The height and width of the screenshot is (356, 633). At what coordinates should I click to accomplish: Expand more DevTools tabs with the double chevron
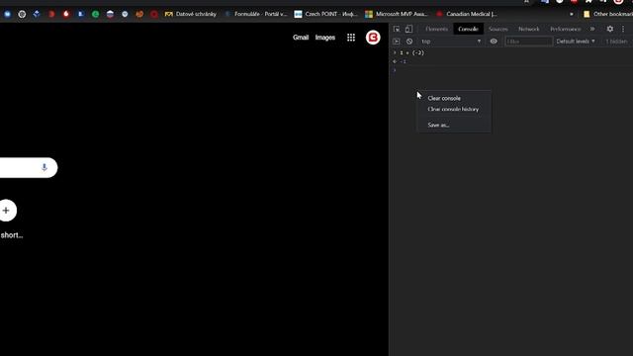pos(592,29)
